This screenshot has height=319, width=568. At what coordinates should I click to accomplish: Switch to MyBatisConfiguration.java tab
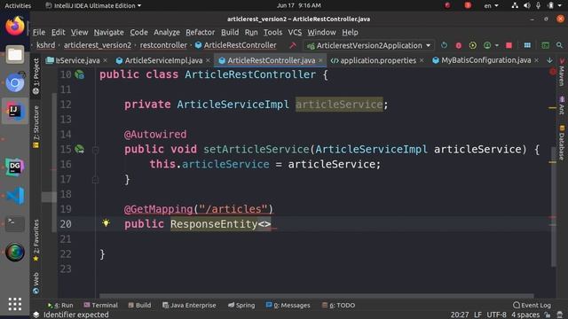(x=485, y=60)
